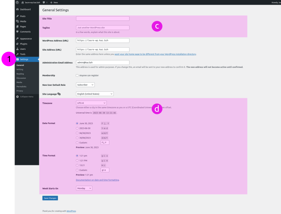
Task: Go to Permalinks settings submenu
Action: coord(21,87)
